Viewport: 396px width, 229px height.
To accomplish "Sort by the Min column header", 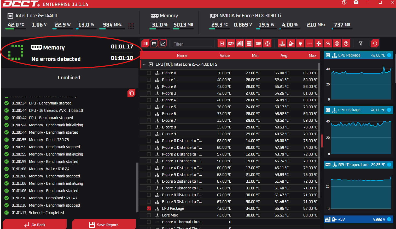I will click(255, 55).
